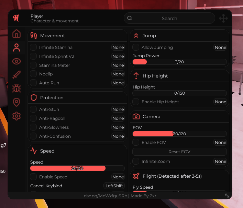Click the red N logo
The width and height of the screenshot is (243, 208).
16,18
